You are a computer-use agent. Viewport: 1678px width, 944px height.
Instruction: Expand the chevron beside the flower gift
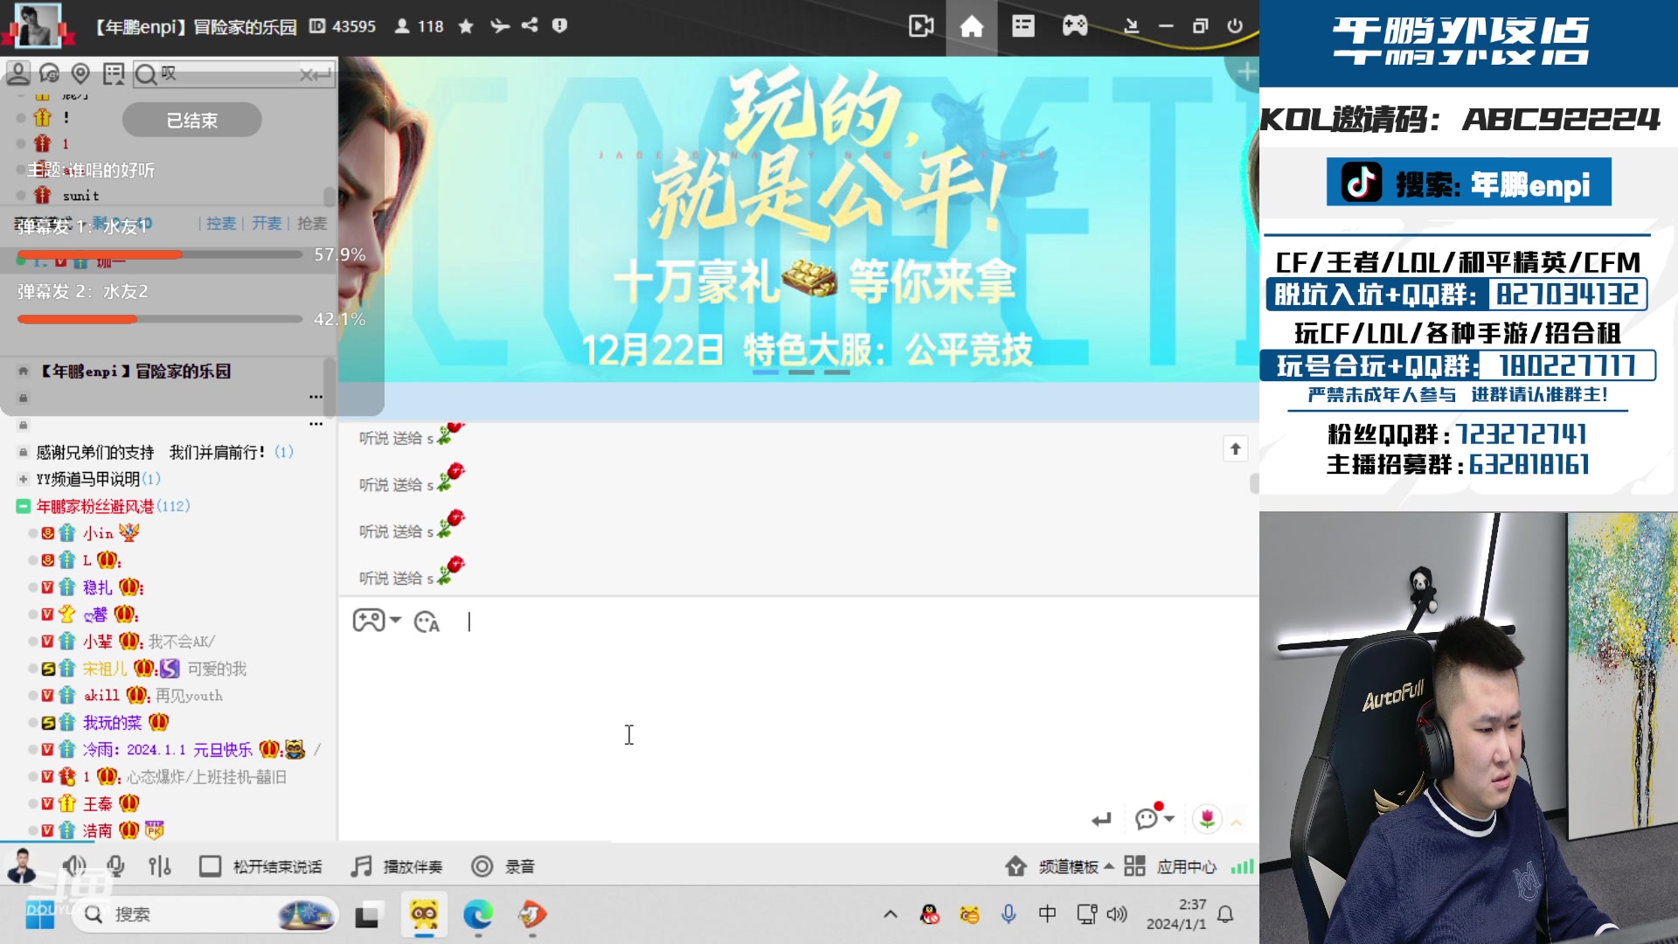1236,822
